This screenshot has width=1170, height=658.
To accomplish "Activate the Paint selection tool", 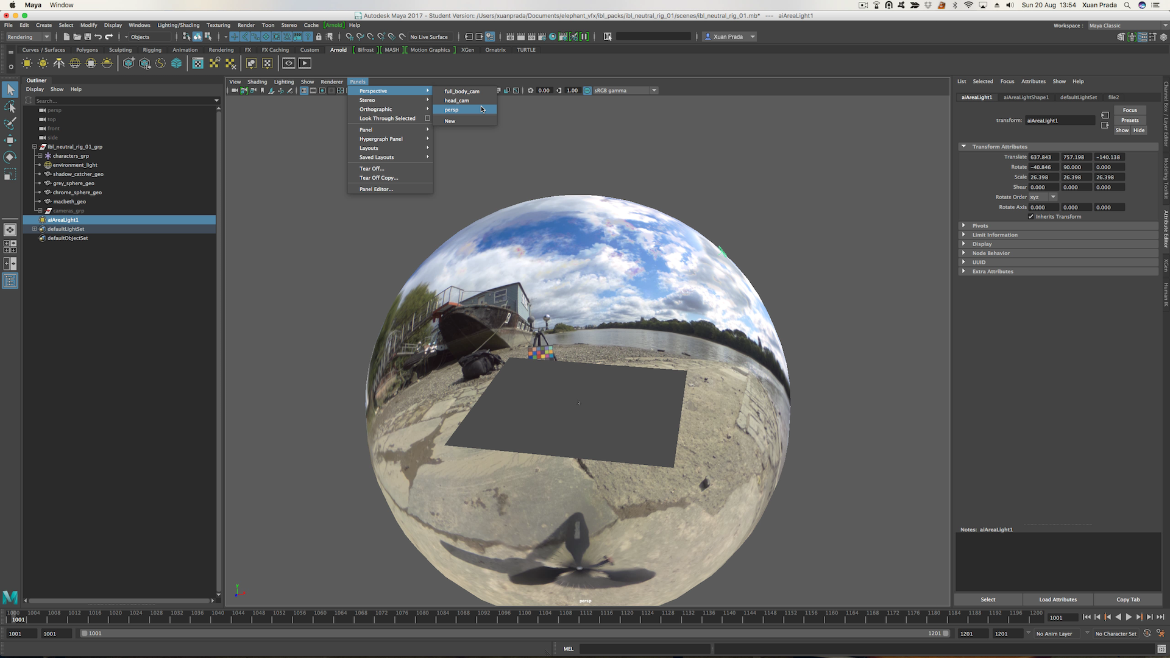I will coord(10,124).
